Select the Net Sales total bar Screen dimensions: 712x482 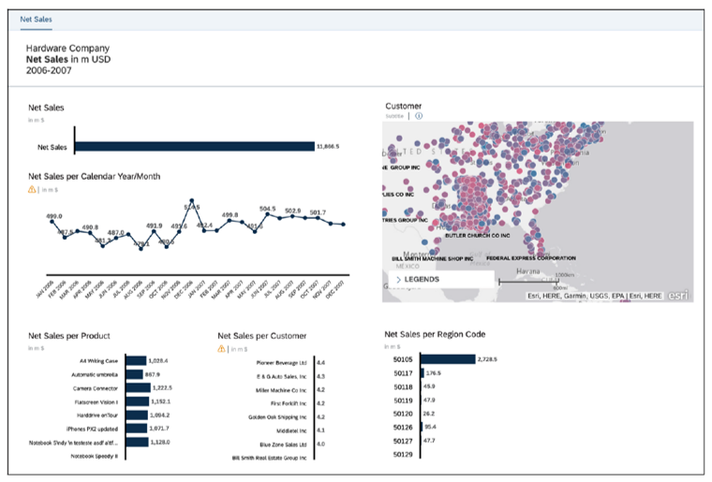[x=194, y=146]
